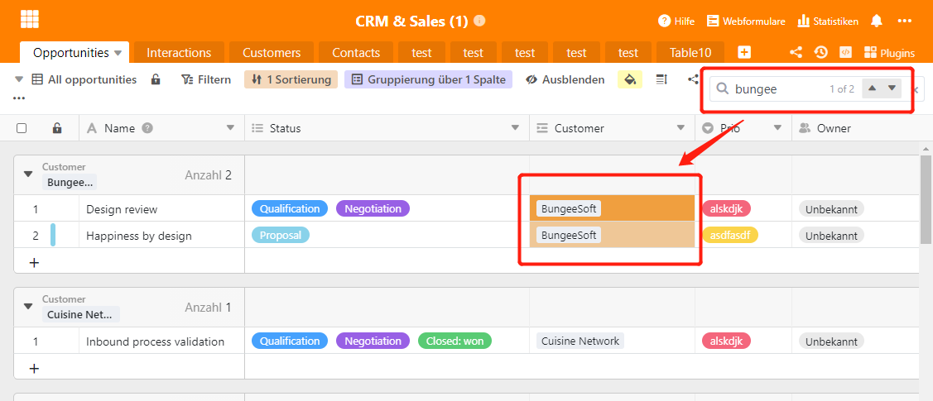Screen dimensions: 933x401
Task: Open the version history clock icon
Action: click(x=820, y=52)
